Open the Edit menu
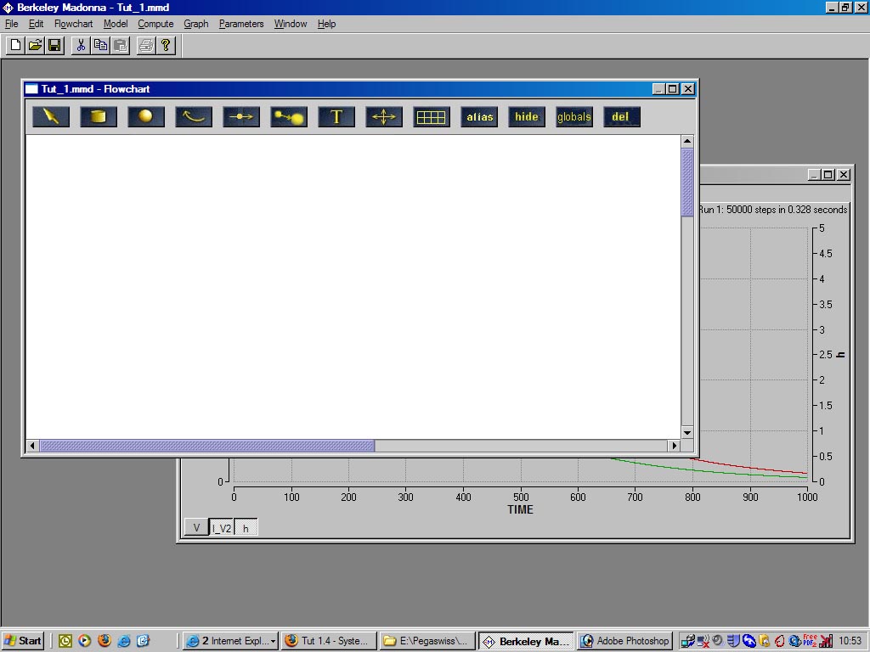 point(36,24)
